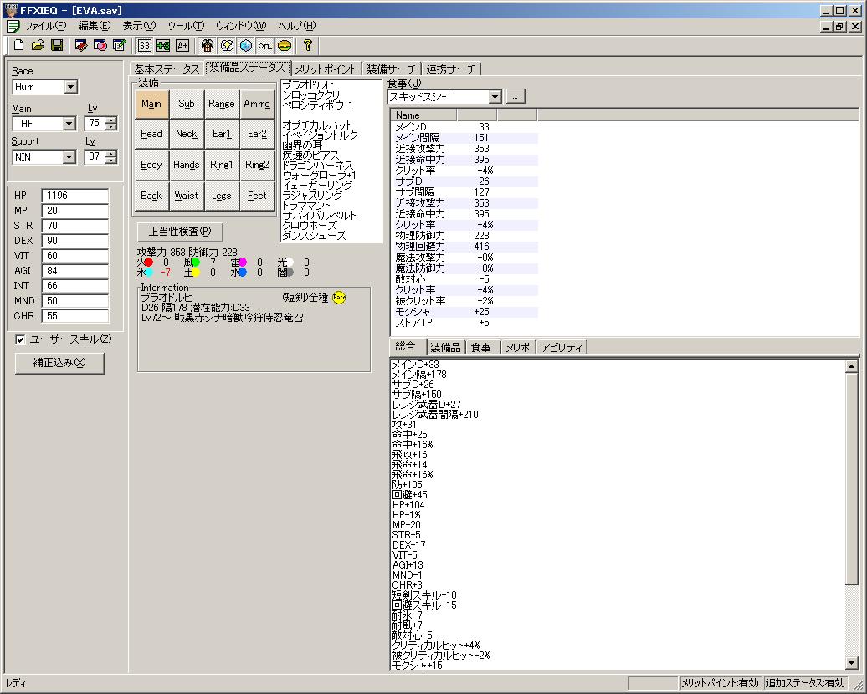Click the pink circle arrow toolbar icon
867x694 pixels.
[x=100, y=46]
